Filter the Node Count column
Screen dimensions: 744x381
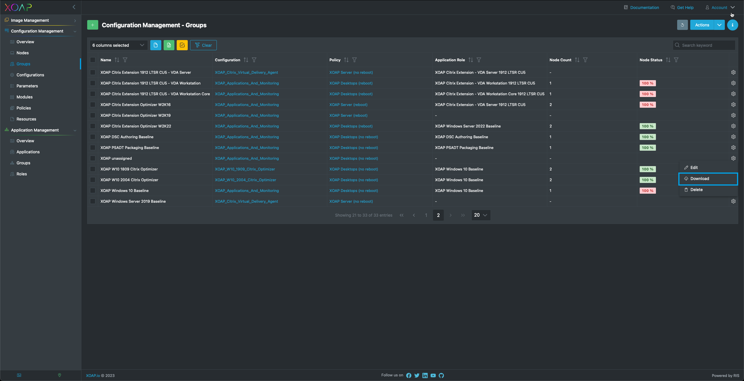point(585,60)
